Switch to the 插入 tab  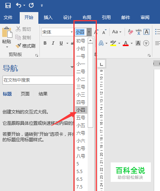[48, 18]
